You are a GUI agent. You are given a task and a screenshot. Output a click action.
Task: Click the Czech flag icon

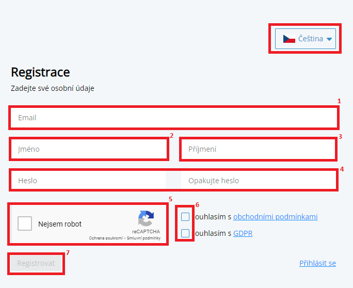[x=289, y=39]
